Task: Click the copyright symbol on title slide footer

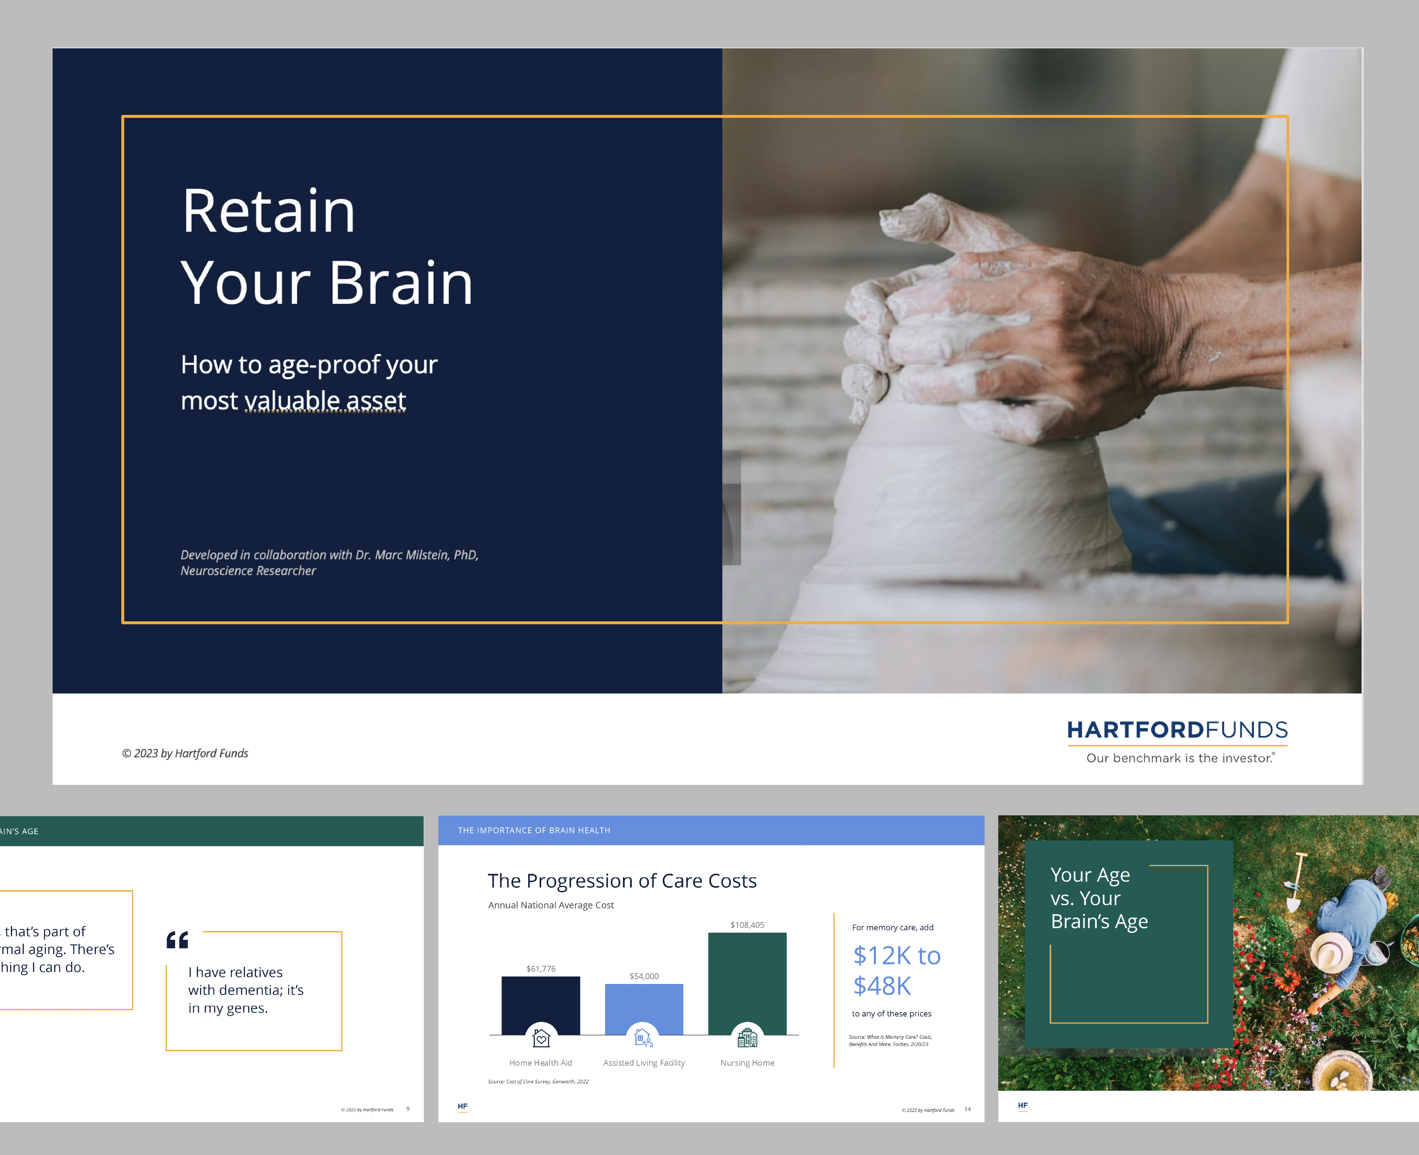Action: (x=126, y=753)
